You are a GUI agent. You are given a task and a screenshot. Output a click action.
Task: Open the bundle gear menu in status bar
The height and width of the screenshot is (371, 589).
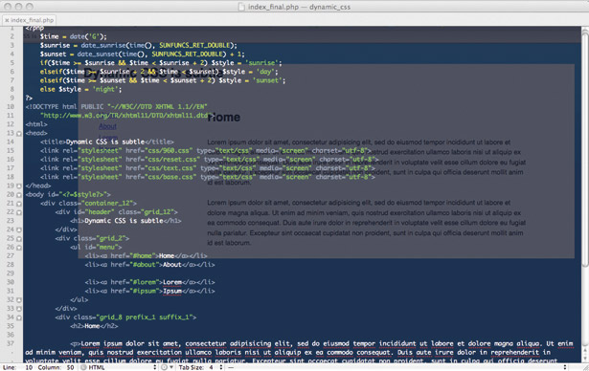167,367
